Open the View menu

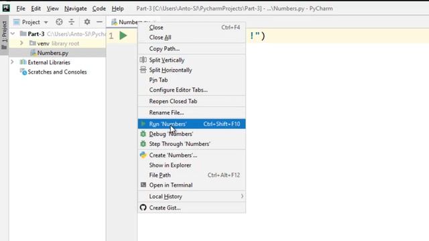coord(52,9)
